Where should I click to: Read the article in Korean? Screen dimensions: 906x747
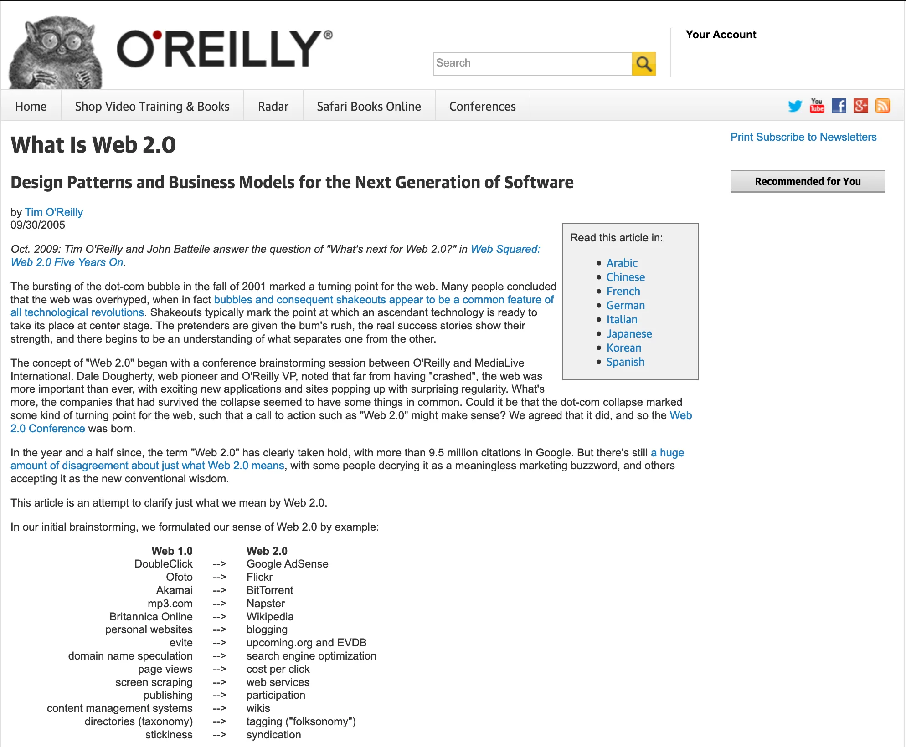coord(623,348)
